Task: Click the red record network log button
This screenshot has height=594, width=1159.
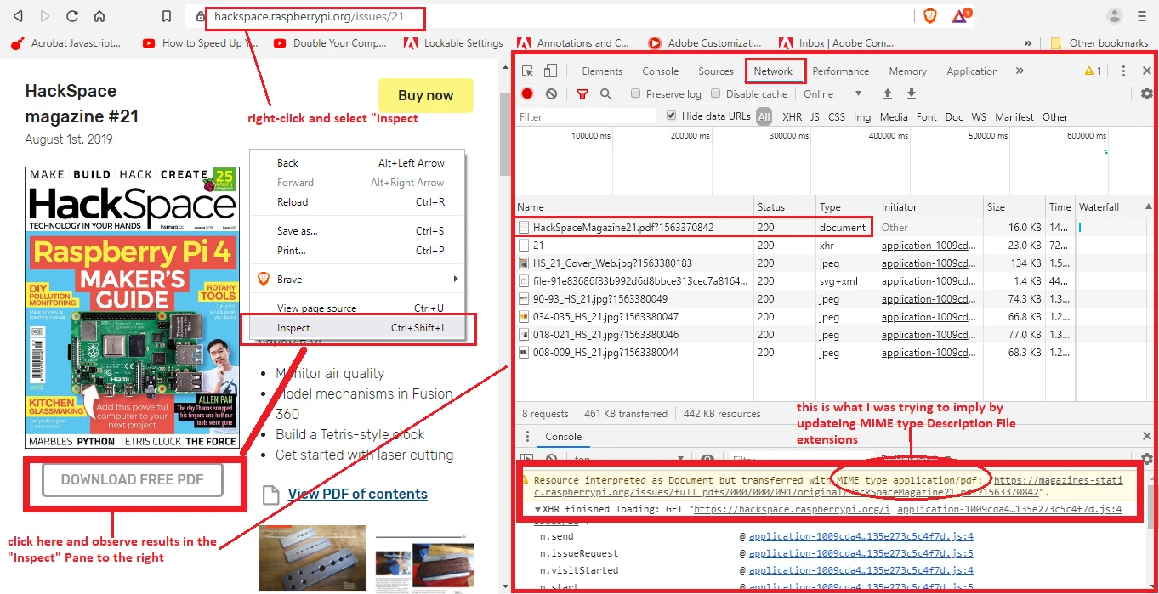Action: pyautogui.click(x=528, y=94)
